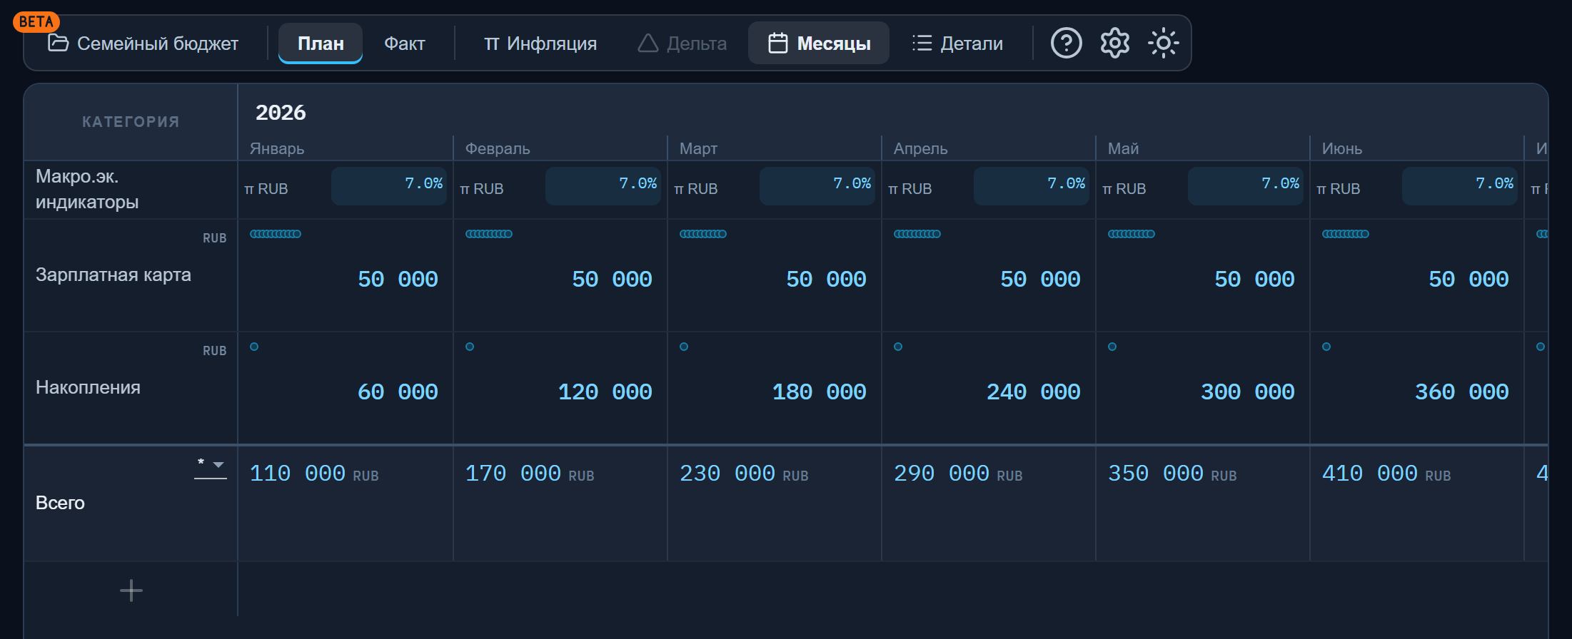This screenshot has height=639, width=1572.
Task: Open the help question mark icon
Action: pyautogui.click(x=1066, y=44)
